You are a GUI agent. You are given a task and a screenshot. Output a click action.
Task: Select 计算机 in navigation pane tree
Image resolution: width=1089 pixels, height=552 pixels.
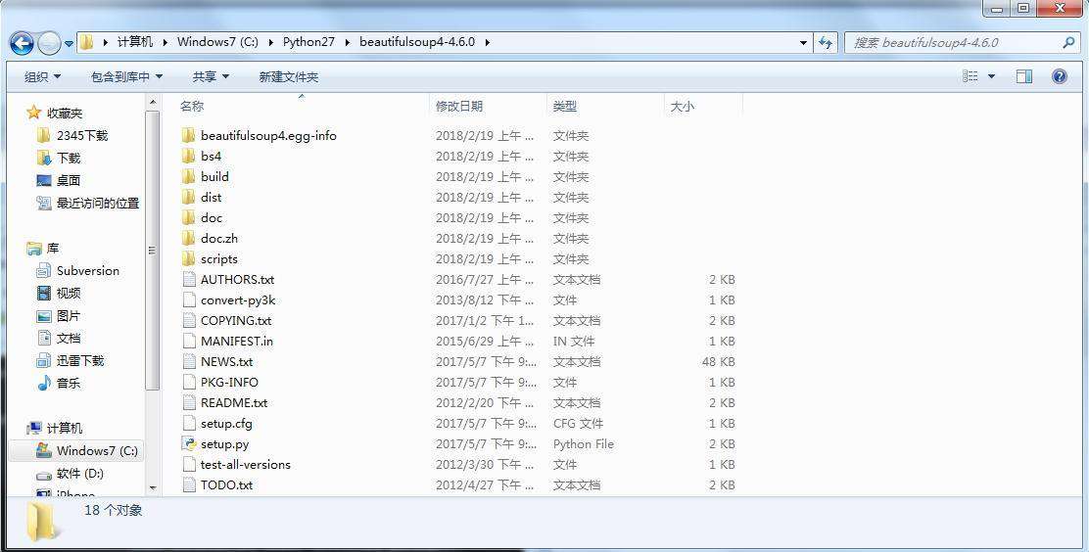click(x=64, y=429)
